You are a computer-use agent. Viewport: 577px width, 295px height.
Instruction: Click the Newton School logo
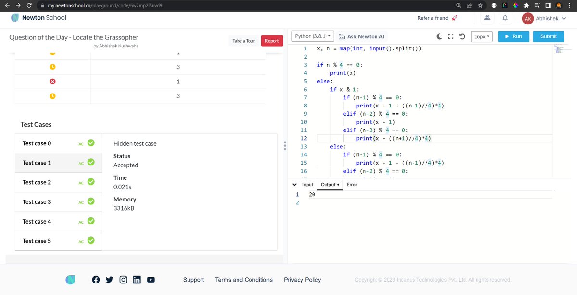(x=38, y=18)
